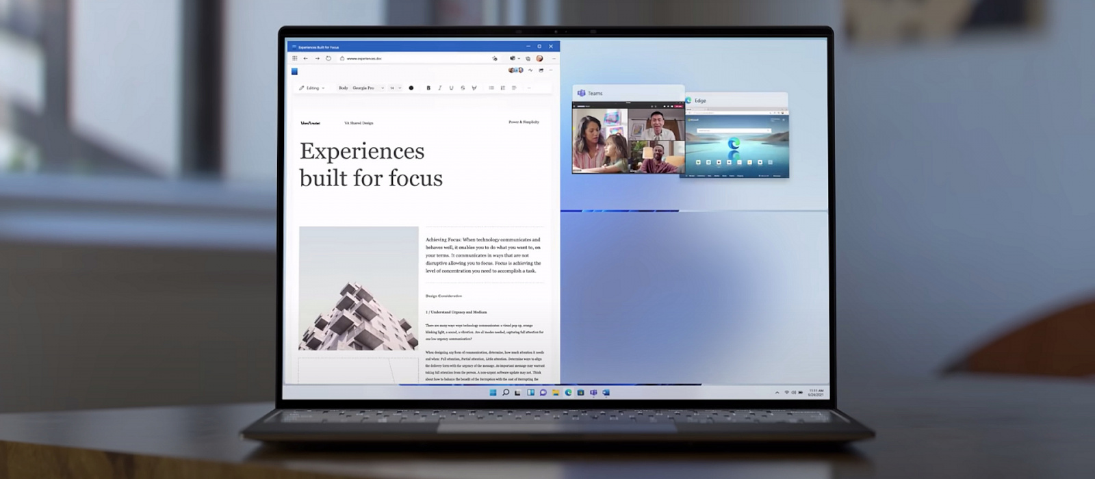Toggle underline text formatting
The image size is (1095, 479).
451,88
